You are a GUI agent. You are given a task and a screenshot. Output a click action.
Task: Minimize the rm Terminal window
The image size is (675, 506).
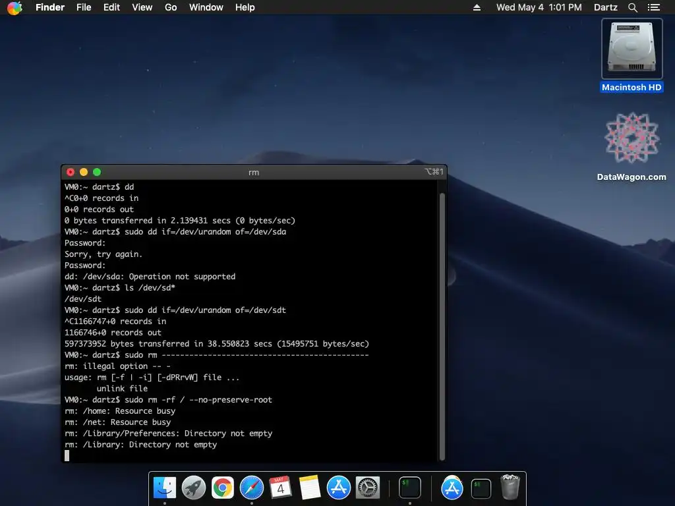[x=84, y=172]
